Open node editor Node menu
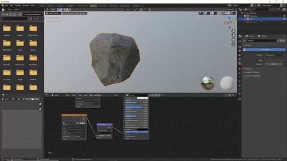Image resolution: width=287 pixels, height=161 pixels. (x=86, y=95)
